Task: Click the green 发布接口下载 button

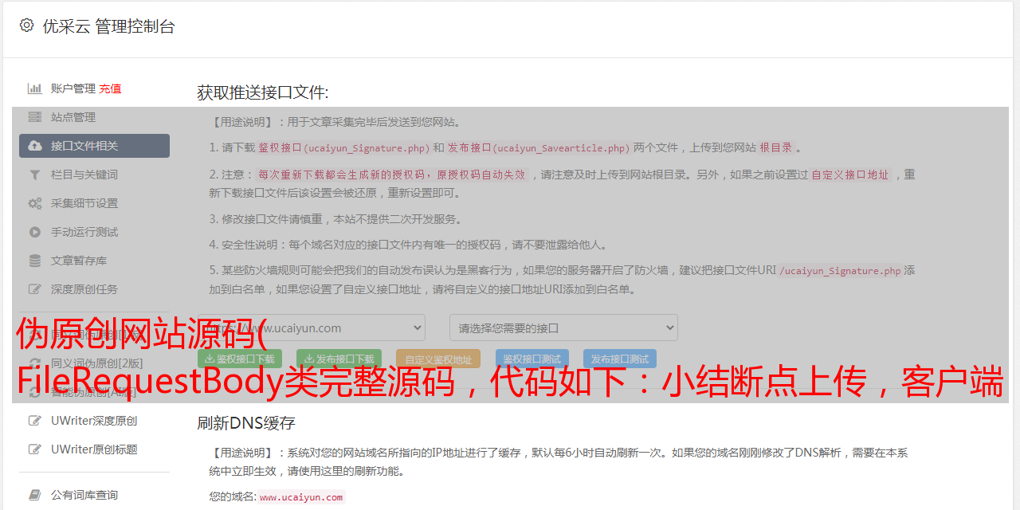Action: 339,359
